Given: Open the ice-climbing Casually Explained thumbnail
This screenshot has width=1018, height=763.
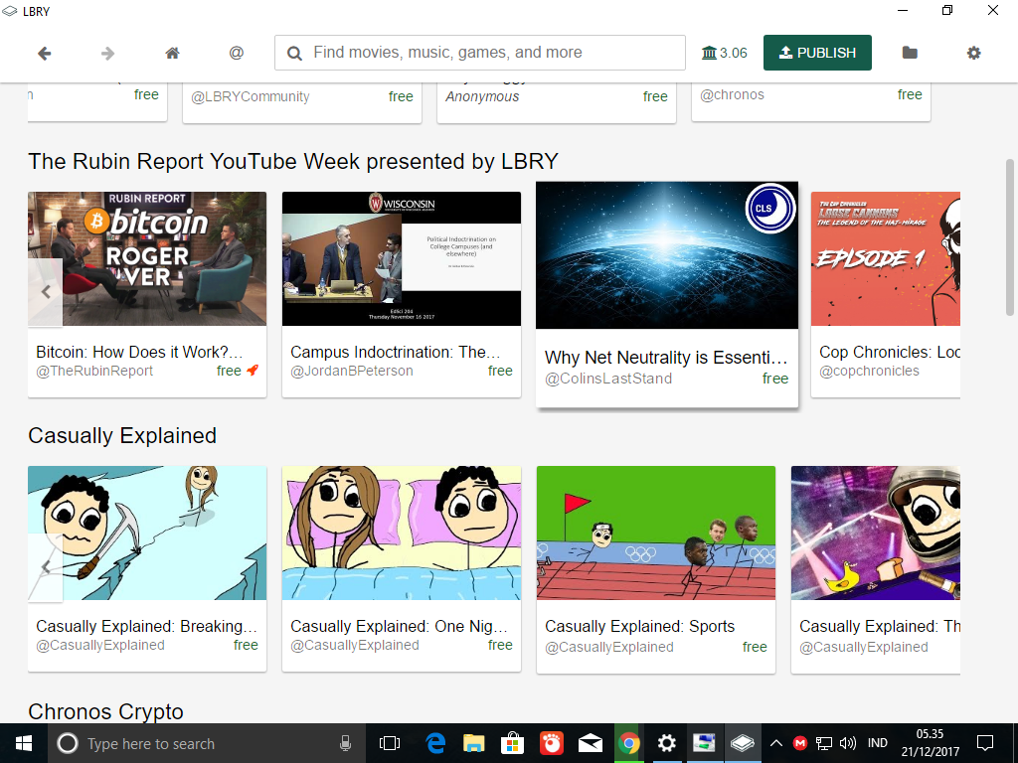Looking at the screenshot, I should (x=147, y=533).
